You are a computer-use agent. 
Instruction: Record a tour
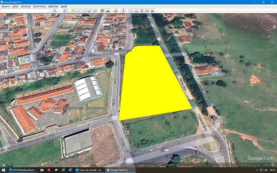coord(95,11)
